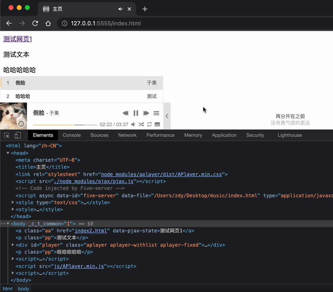
Task: Expand the style type="text/css" node
Action: point(13,202)
